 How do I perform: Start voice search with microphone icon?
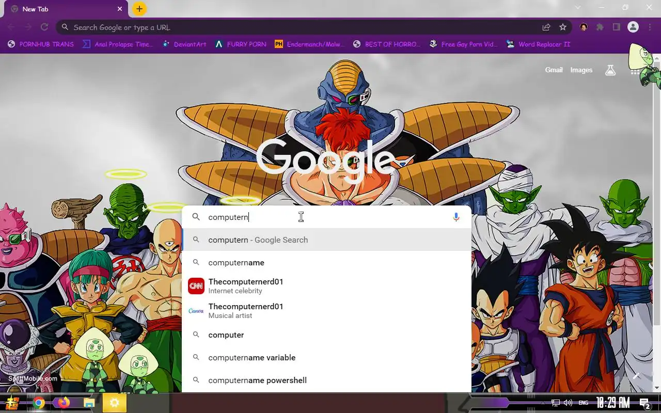tap(456, 217)
